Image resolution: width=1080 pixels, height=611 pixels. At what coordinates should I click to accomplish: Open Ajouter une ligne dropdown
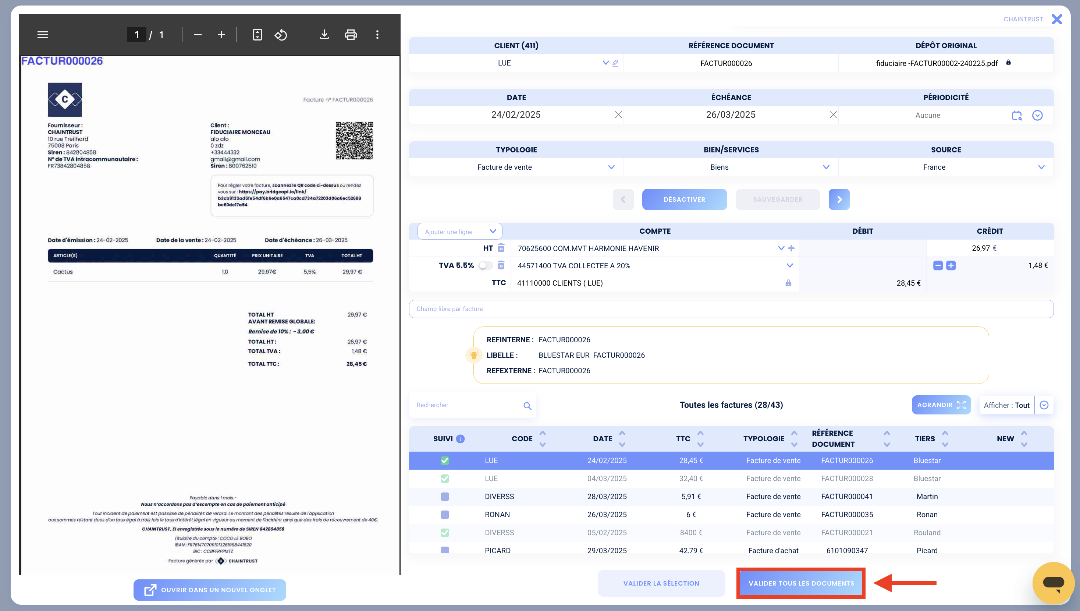460,231
